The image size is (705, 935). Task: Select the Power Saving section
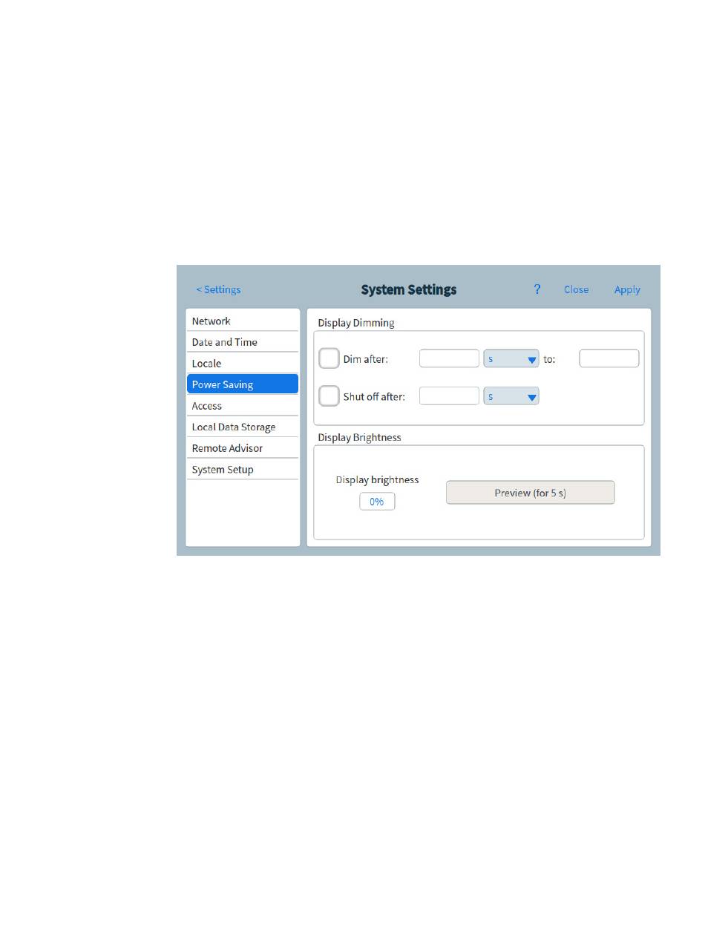[x=243, y=384]
